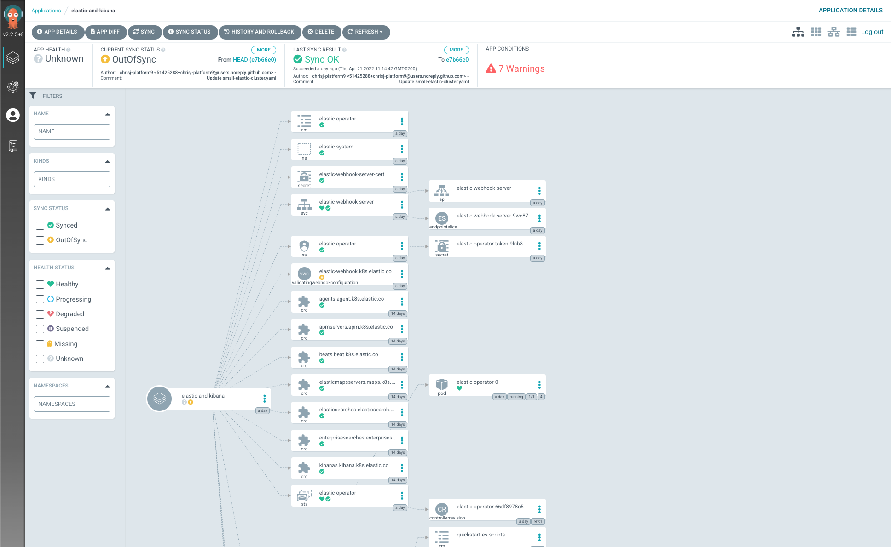This screenshot has height=547, width=891.
Task: Open the Documentation icon in sidebar
Action: pos(13,146)
